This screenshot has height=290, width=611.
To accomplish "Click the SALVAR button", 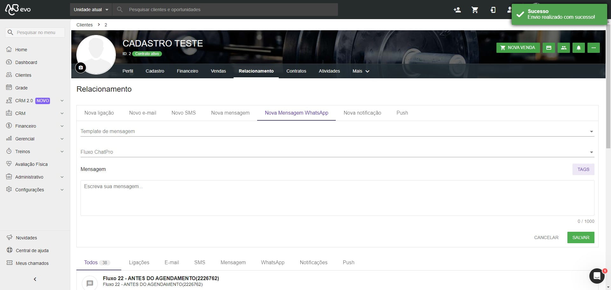I will pyautogui.click(x=581, y=237).
